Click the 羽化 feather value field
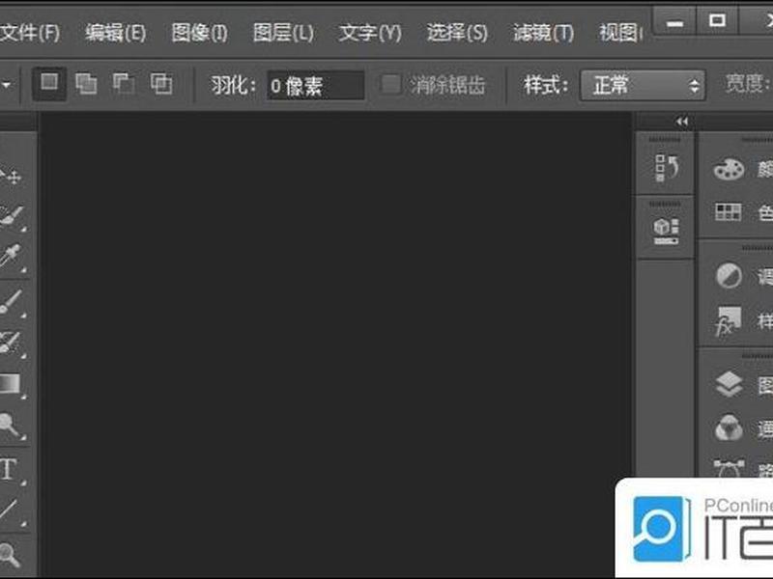 [316, 86]
